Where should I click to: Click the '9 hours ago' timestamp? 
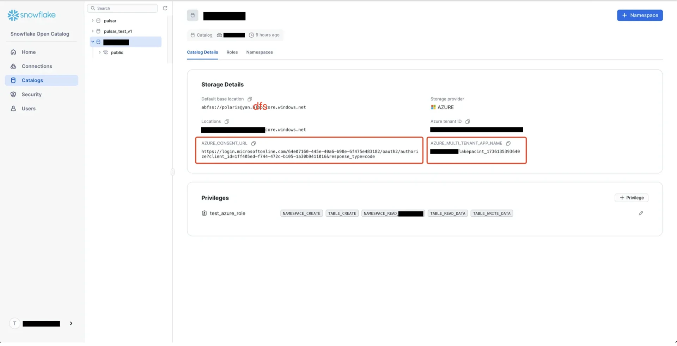coord(267,35)
